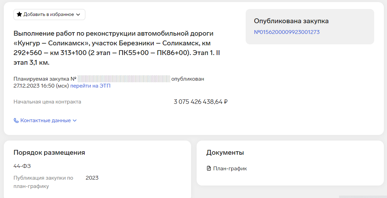
Task: Follow the перейти на ЭТП link
Action: (91, 86)
